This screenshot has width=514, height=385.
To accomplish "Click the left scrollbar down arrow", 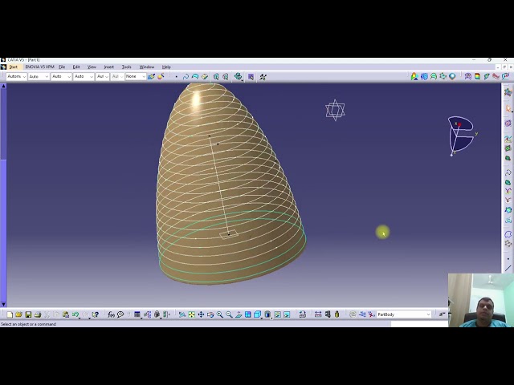I will pos(3,304).
